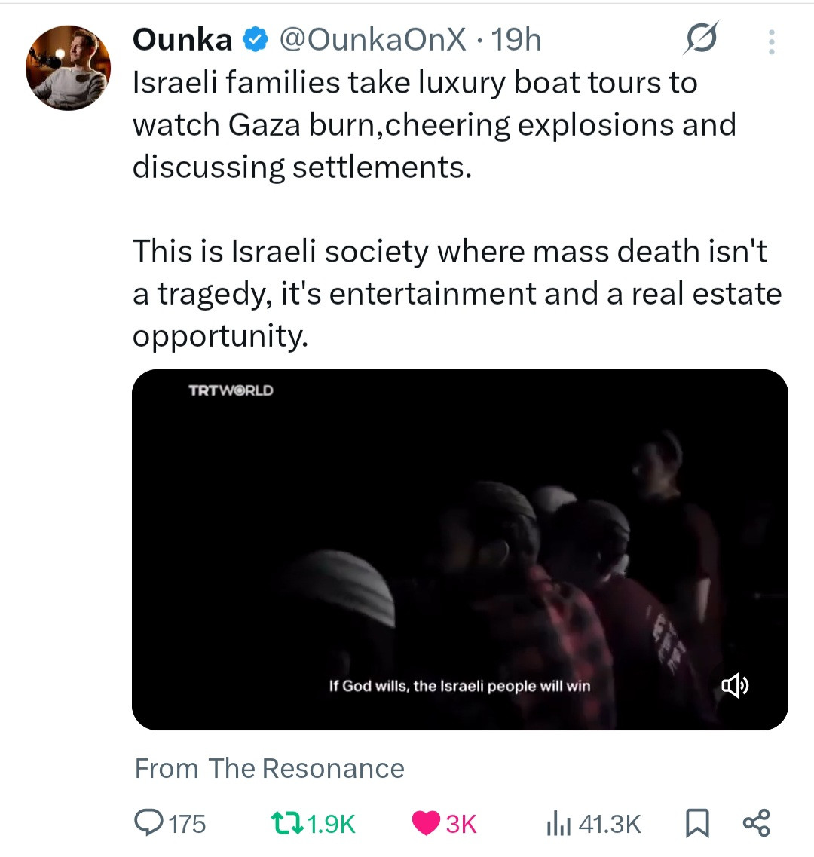The height and width of the screenshot is (857, 814).
Task: Share the post via share icon
Action: [756, 822]
